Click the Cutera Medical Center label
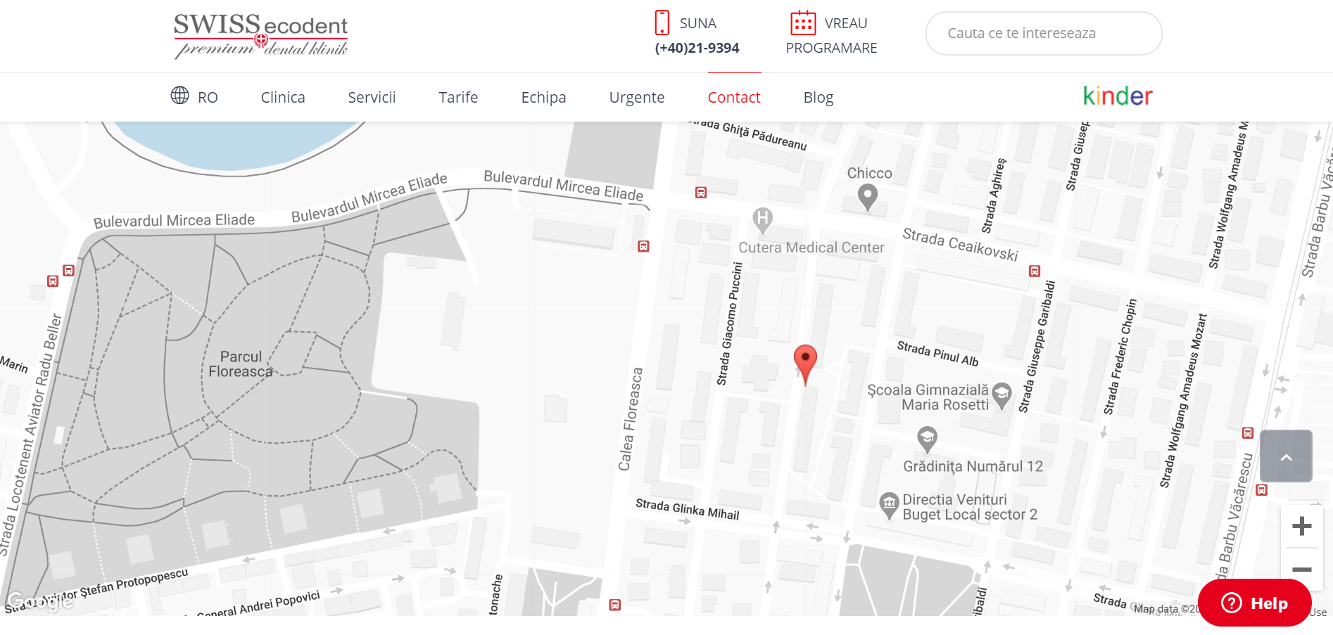1333x635 pixels. click(811, 248)
